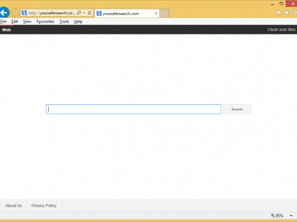Focus the main search input field
The image size is (297, 222).
[134, 109]
